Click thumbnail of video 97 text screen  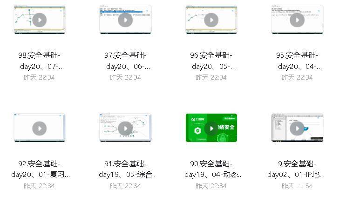125,20
